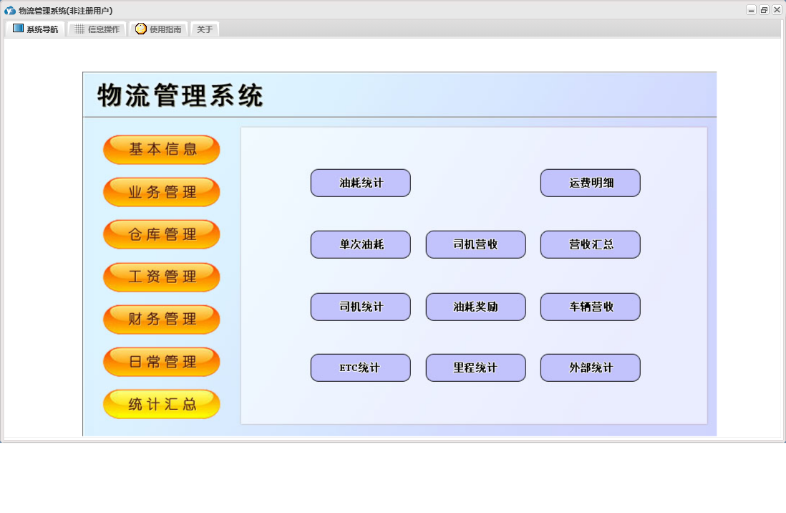The image size is (786, 513).
Task: Switch to the 信息操作 tab
Action: (97, 29)
